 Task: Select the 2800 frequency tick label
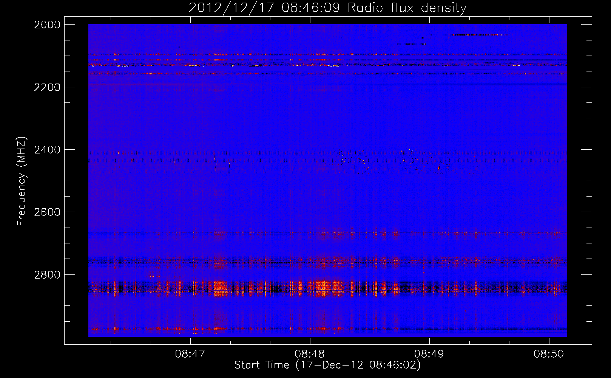pyautogui.click(x=47, y=274)
